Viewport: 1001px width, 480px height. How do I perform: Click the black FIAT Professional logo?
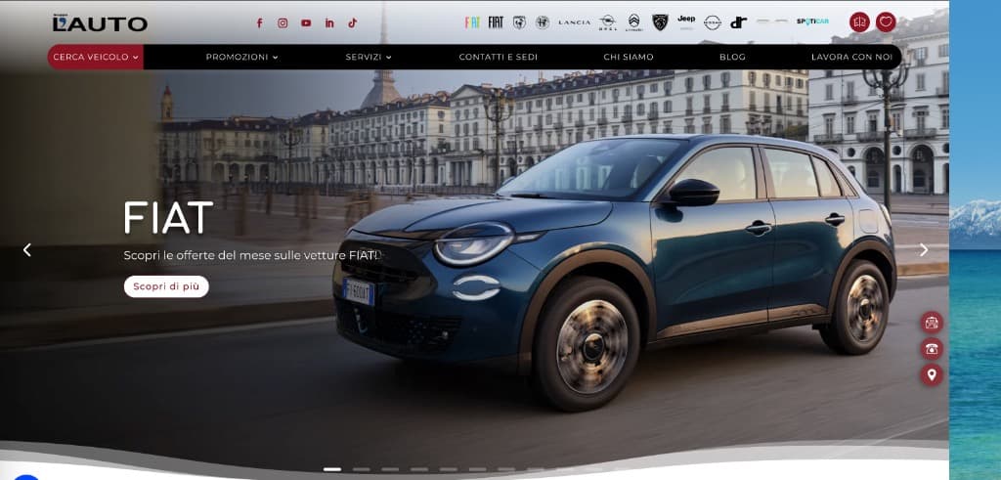click(496, 22)
